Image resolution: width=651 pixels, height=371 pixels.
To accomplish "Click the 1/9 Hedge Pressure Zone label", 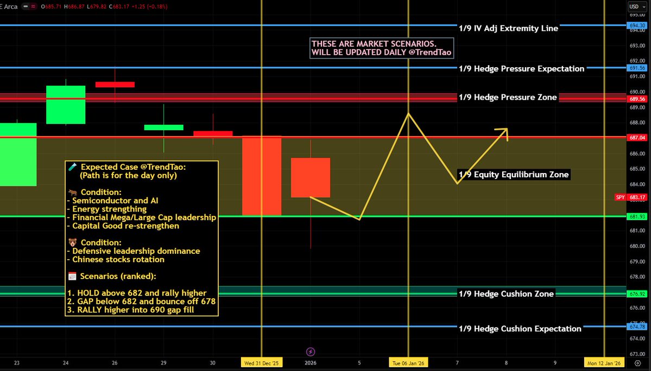I will [508, 98].
